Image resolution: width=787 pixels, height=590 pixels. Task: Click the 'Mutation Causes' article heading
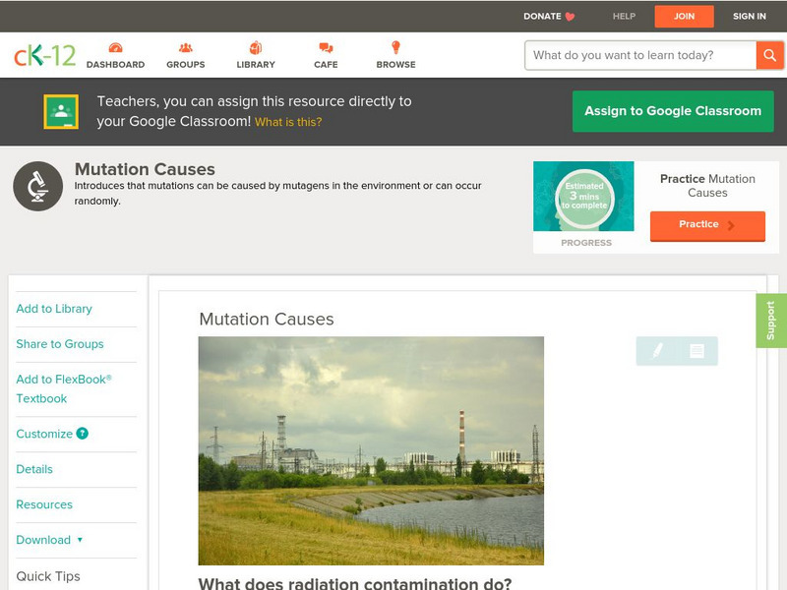[x=267, y=319]
